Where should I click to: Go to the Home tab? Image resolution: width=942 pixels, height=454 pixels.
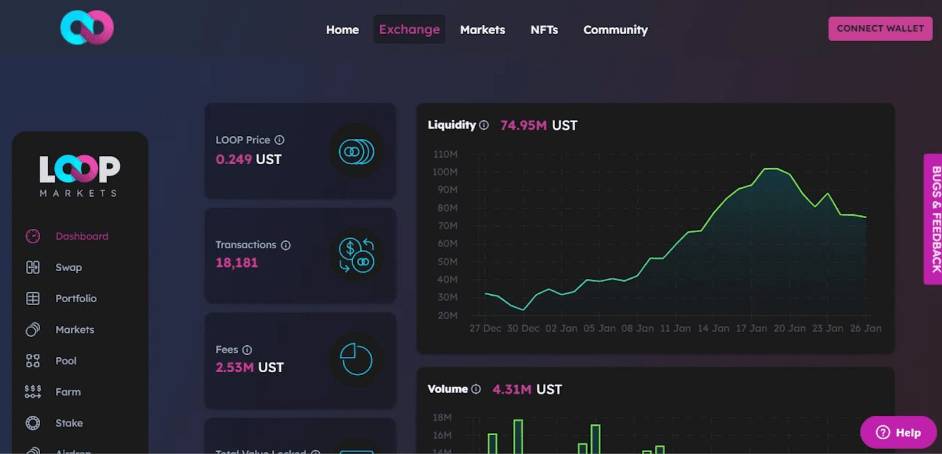[x=343, y=30]
